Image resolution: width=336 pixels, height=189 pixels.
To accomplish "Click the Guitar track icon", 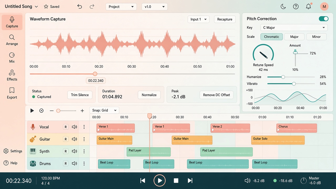I will click(33, 139).
